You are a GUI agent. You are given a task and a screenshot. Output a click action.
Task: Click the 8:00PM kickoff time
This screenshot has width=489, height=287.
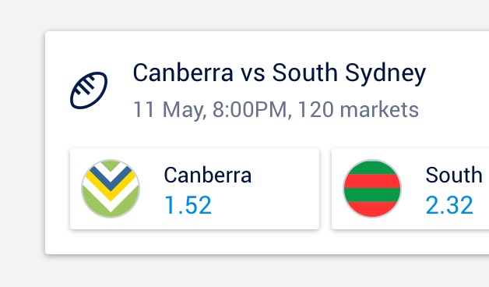[250, 110]
